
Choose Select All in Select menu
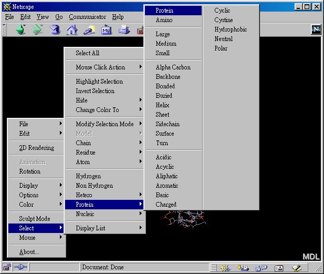(x=104, y=53)
